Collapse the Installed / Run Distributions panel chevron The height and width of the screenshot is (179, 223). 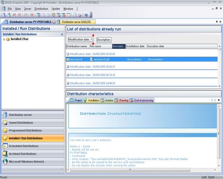pyautogui.click(x=62, y=34)
